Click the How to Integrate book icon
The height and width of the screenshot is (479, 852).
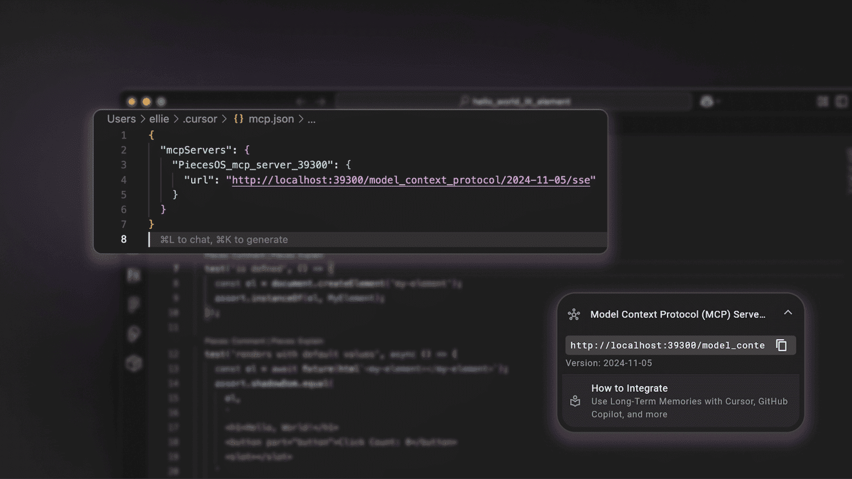coord(575,401)
